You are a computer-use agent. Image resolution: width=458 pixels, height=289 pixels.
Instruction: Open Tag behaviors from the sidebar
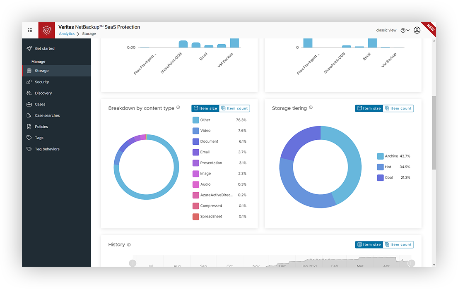tap(47, 149)
